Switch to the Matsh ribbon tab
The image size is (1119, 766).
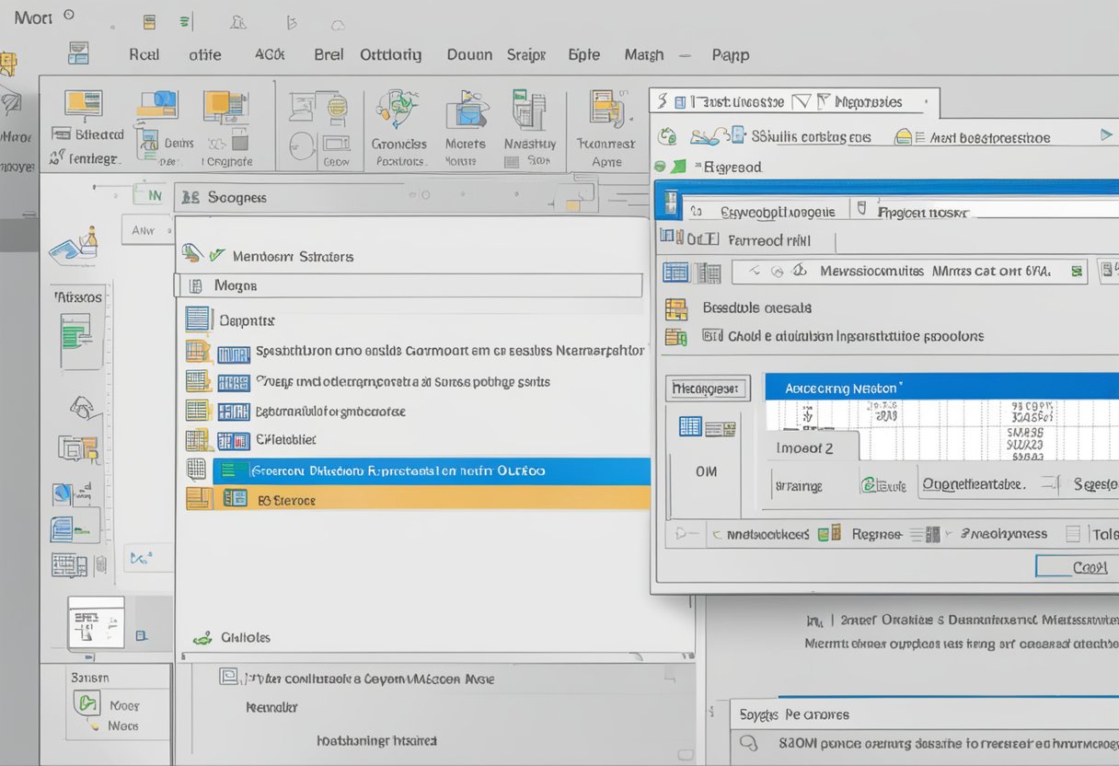(x=642, y=55)
